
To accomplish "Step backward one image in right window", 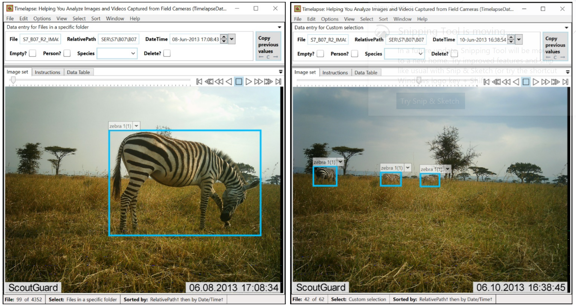I will pos(516,82).
